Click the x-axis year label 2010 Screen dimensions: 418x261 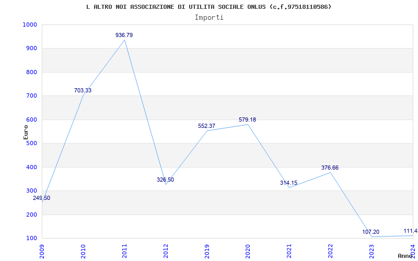coord(83,252)
